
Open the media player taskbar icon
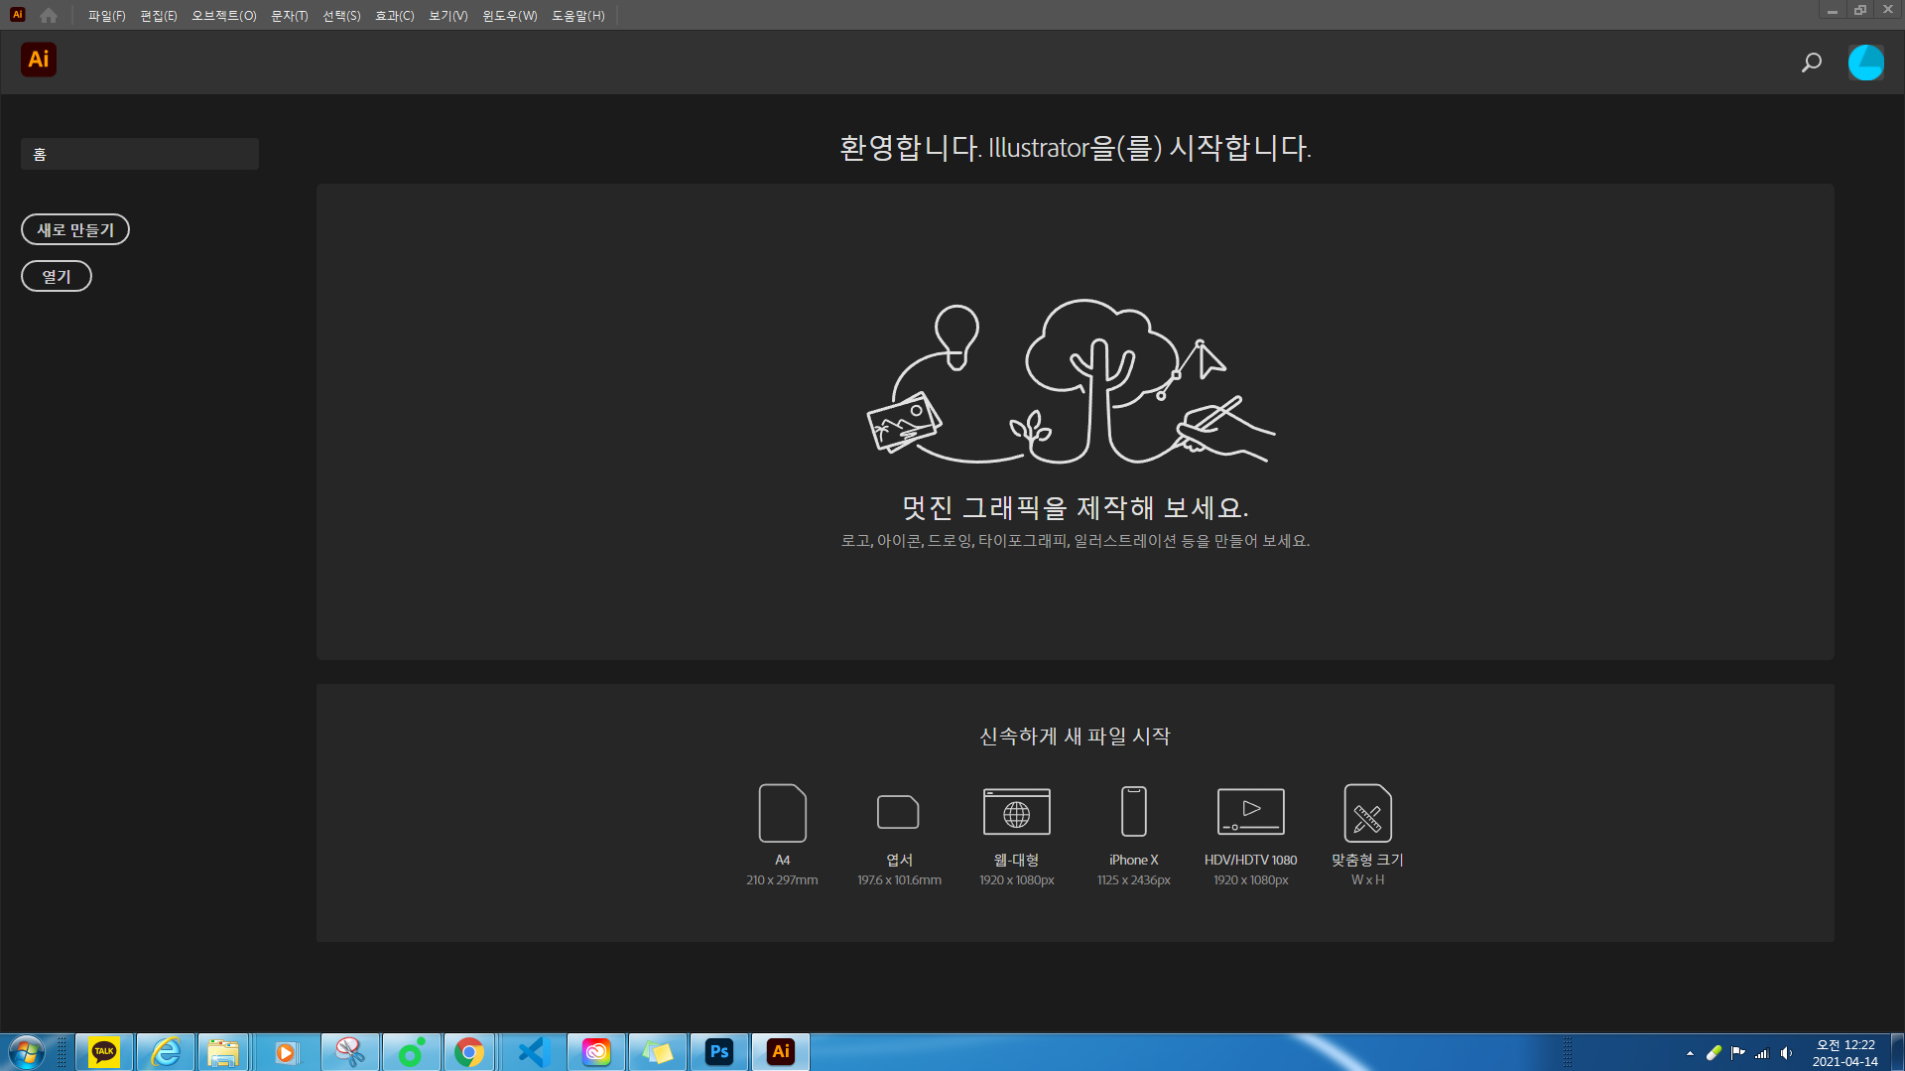coord(287,1052)
